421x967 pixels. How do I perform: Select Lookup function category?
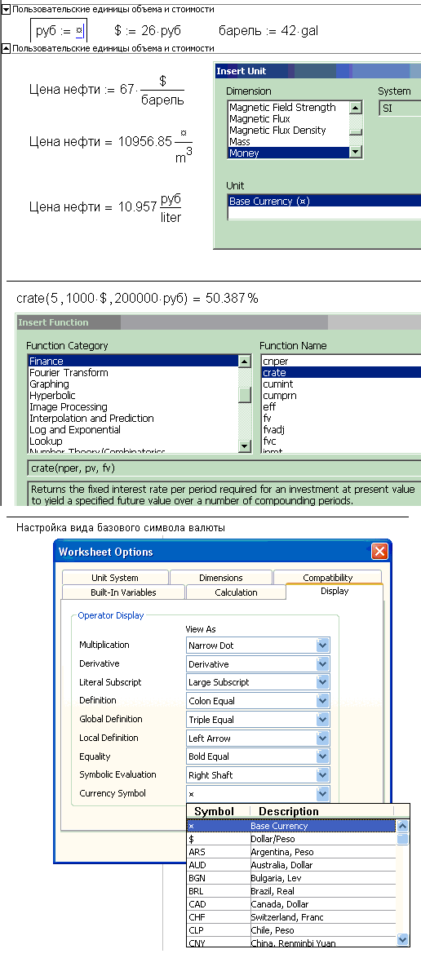[132, 441]
